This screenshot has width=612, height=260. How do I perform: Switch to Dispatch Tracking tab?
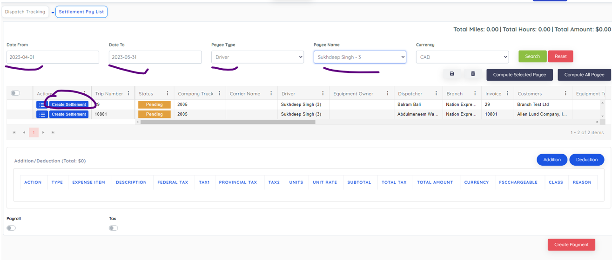coord(25,12)
